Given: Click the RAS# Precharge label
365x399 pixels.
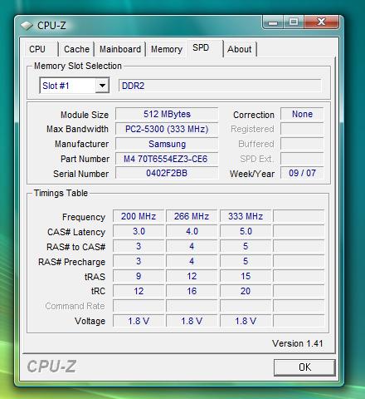Looking at the screenshot, I should coord(72,262).
